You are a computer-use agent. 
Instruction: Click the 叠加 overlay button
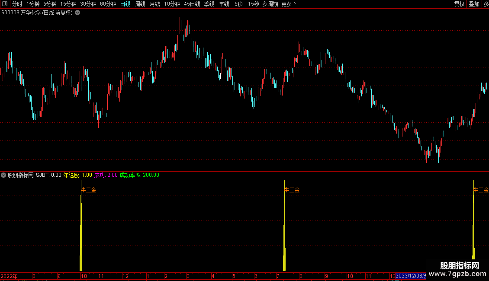474,4
